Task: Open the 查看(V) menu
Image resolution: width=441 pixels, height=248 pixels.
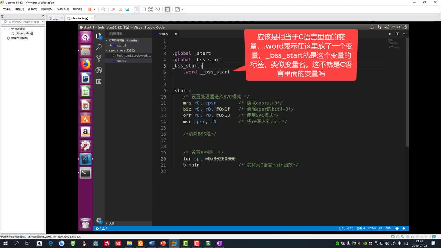Action: (x=32, y=9)
